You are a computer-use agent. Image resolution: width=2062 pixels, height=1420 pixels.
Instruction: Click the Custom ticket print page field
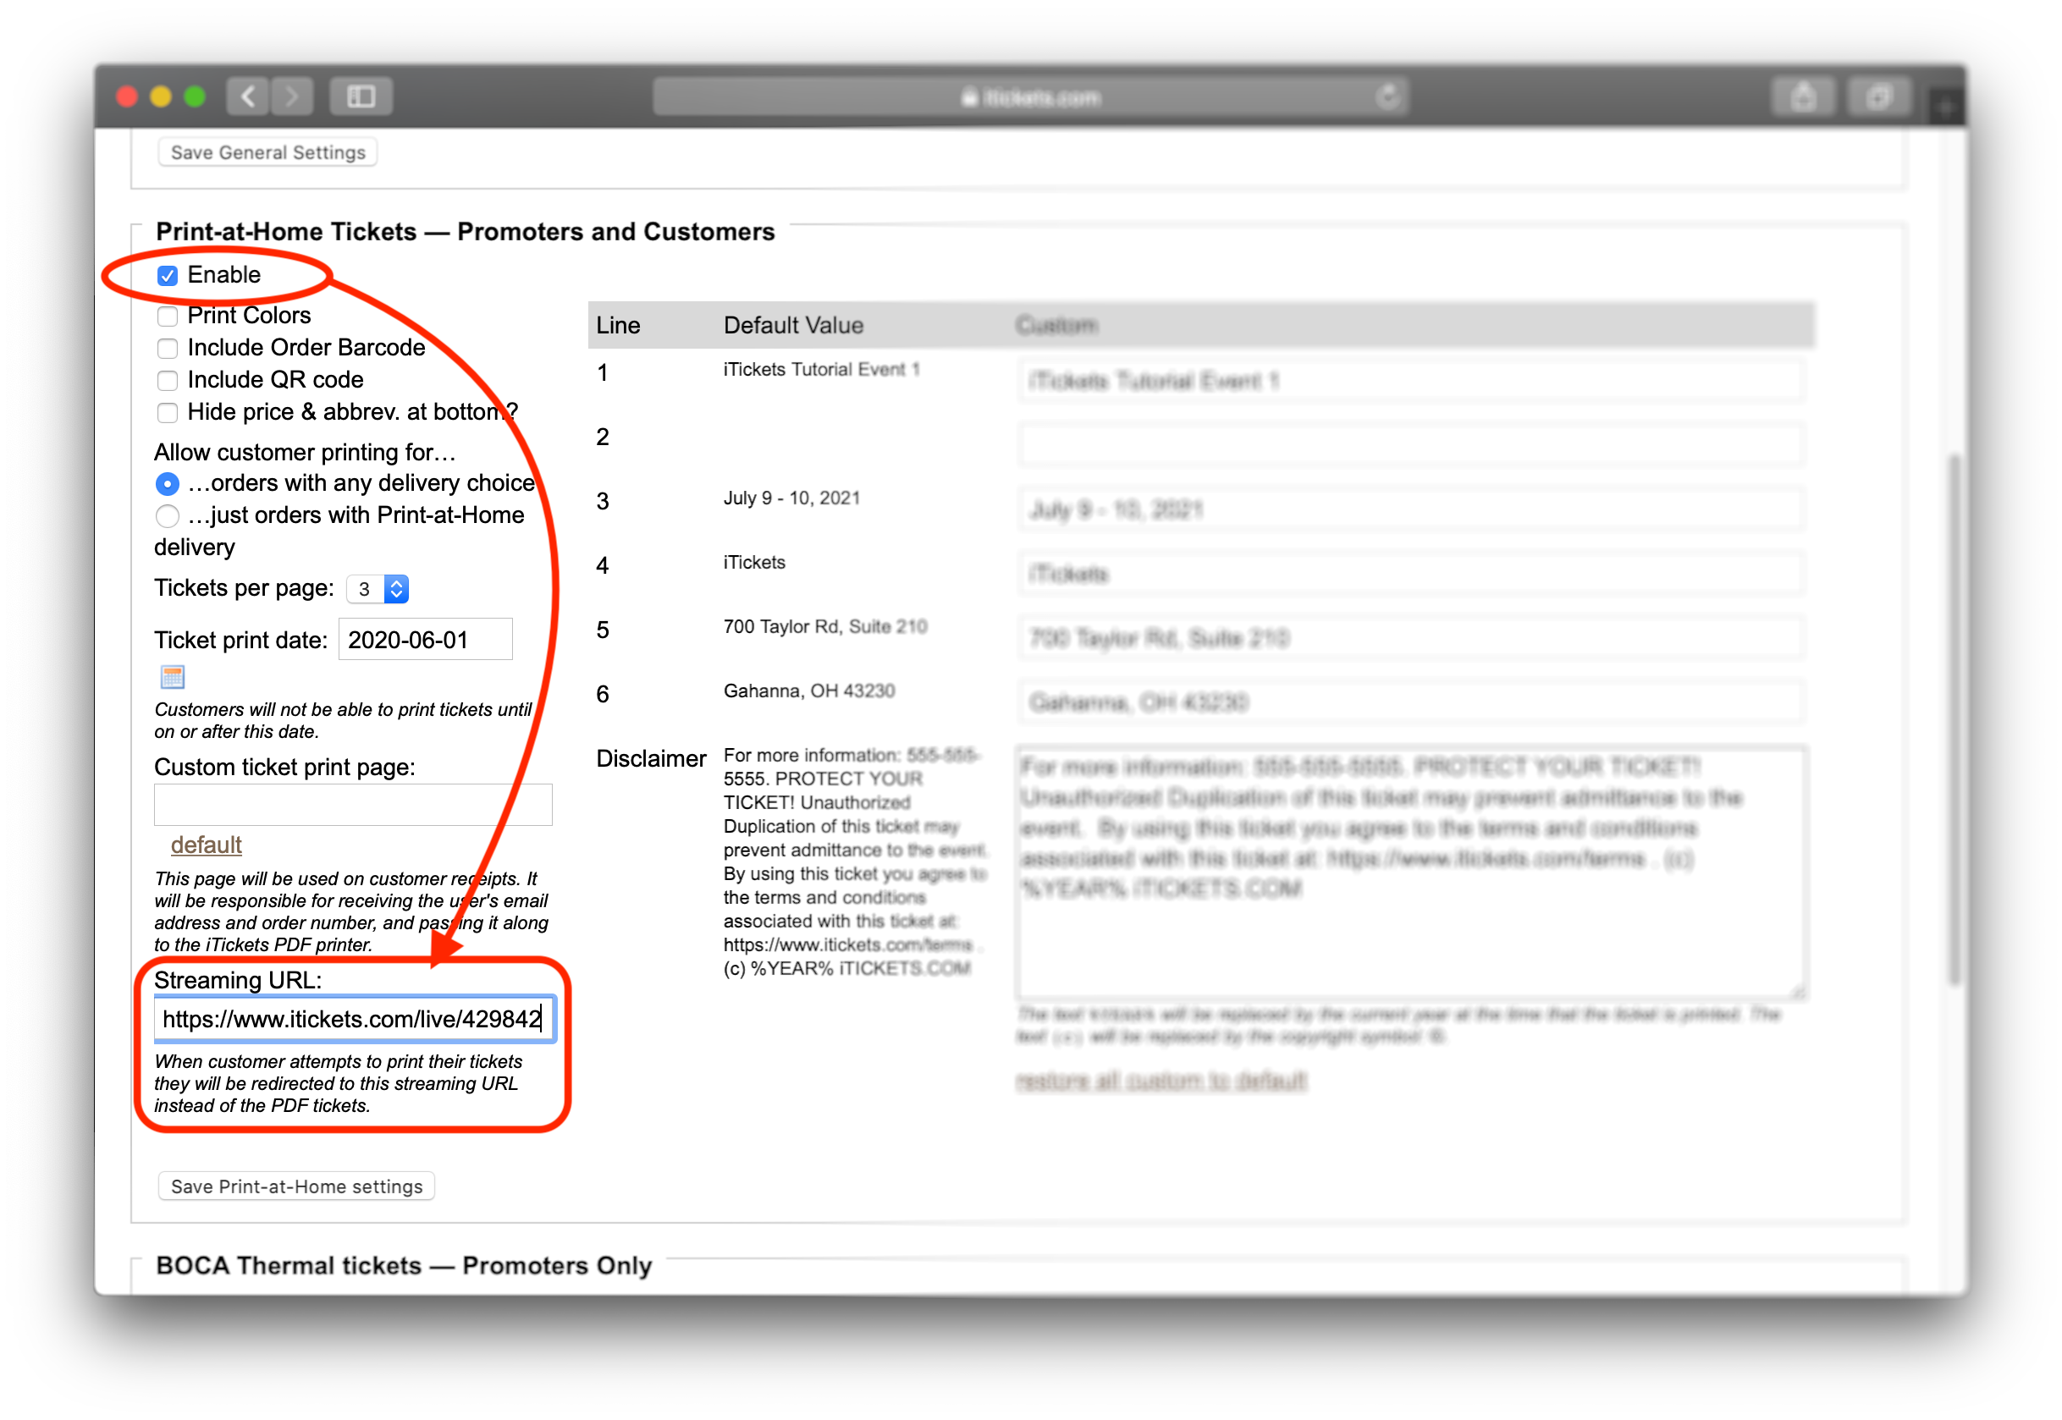click(353, 805)
